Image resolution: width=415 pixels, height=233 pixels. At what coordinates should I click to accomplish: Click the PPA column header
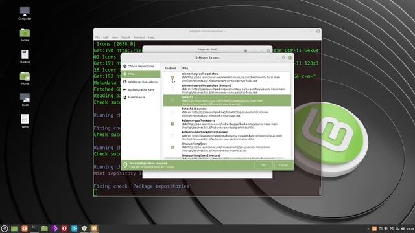tap(236, 68)
